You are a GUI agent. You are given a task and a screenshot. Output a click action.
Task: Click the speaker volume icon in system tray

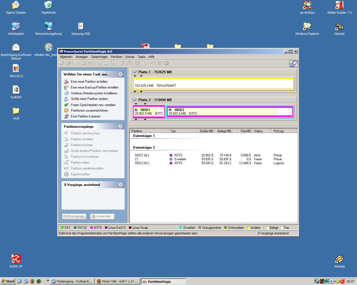332,281
